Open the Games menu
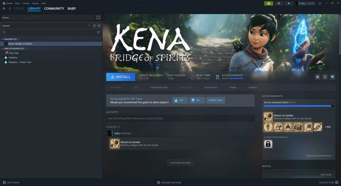 point(35,3)
